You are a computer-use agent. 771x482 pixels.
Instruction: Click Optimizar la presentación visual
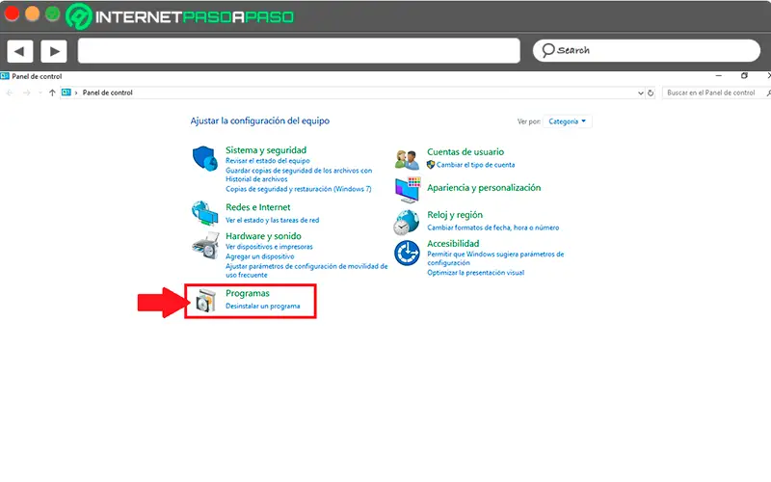point(475,273)
